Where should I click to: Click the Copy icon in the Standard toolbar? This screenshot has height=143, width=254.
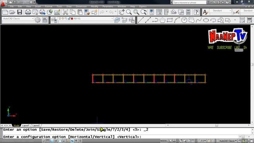(73, 12)
